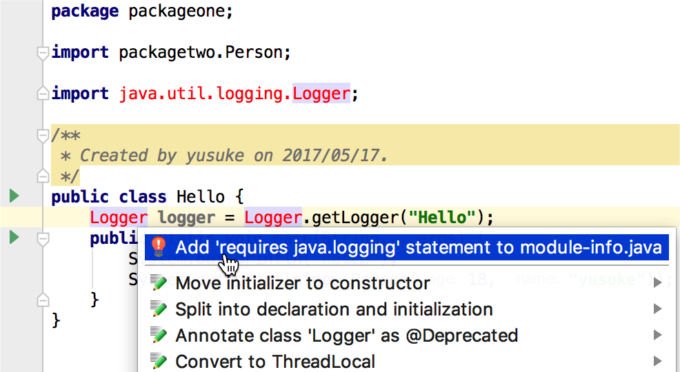Collapse the packagetwo import block fold marker
The width and height of the screenshot is (680, 372).
pyautogui.click(x=43, y=53)
